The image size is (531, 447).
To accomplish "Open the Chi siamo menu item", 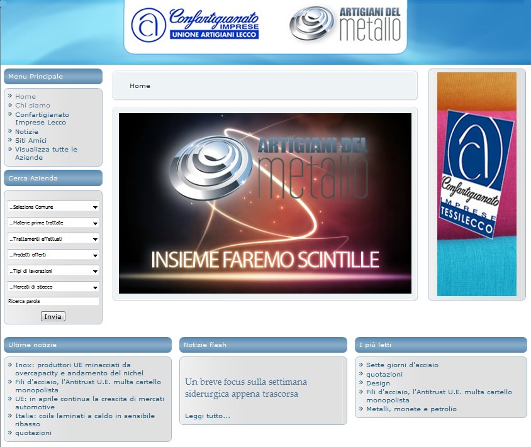I will [32, 105].
